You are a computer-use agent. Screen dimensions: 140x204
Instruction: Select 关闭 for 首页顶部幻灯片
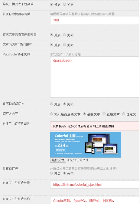(64, 104)
